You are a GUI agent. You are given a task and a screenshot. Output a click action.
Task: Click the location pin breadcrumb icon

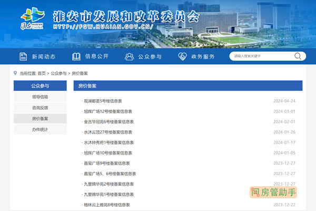pos(14,73)
